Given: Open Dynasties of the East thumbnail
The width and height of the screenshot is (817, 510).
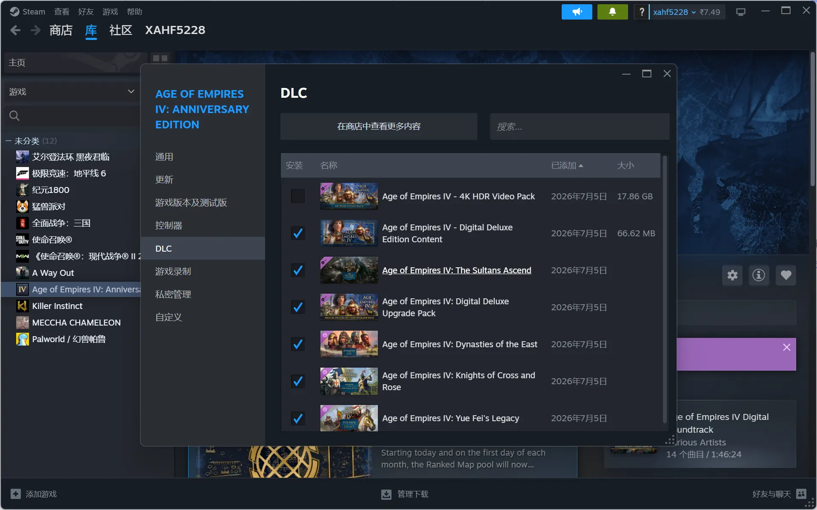Looking at the screenshot, I should [x=349, y=344].
